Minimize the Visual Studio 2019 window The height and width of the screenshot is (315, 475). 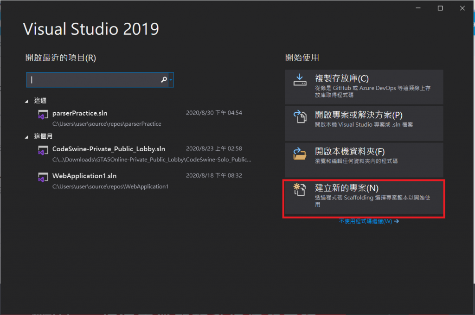pos(418,8)
